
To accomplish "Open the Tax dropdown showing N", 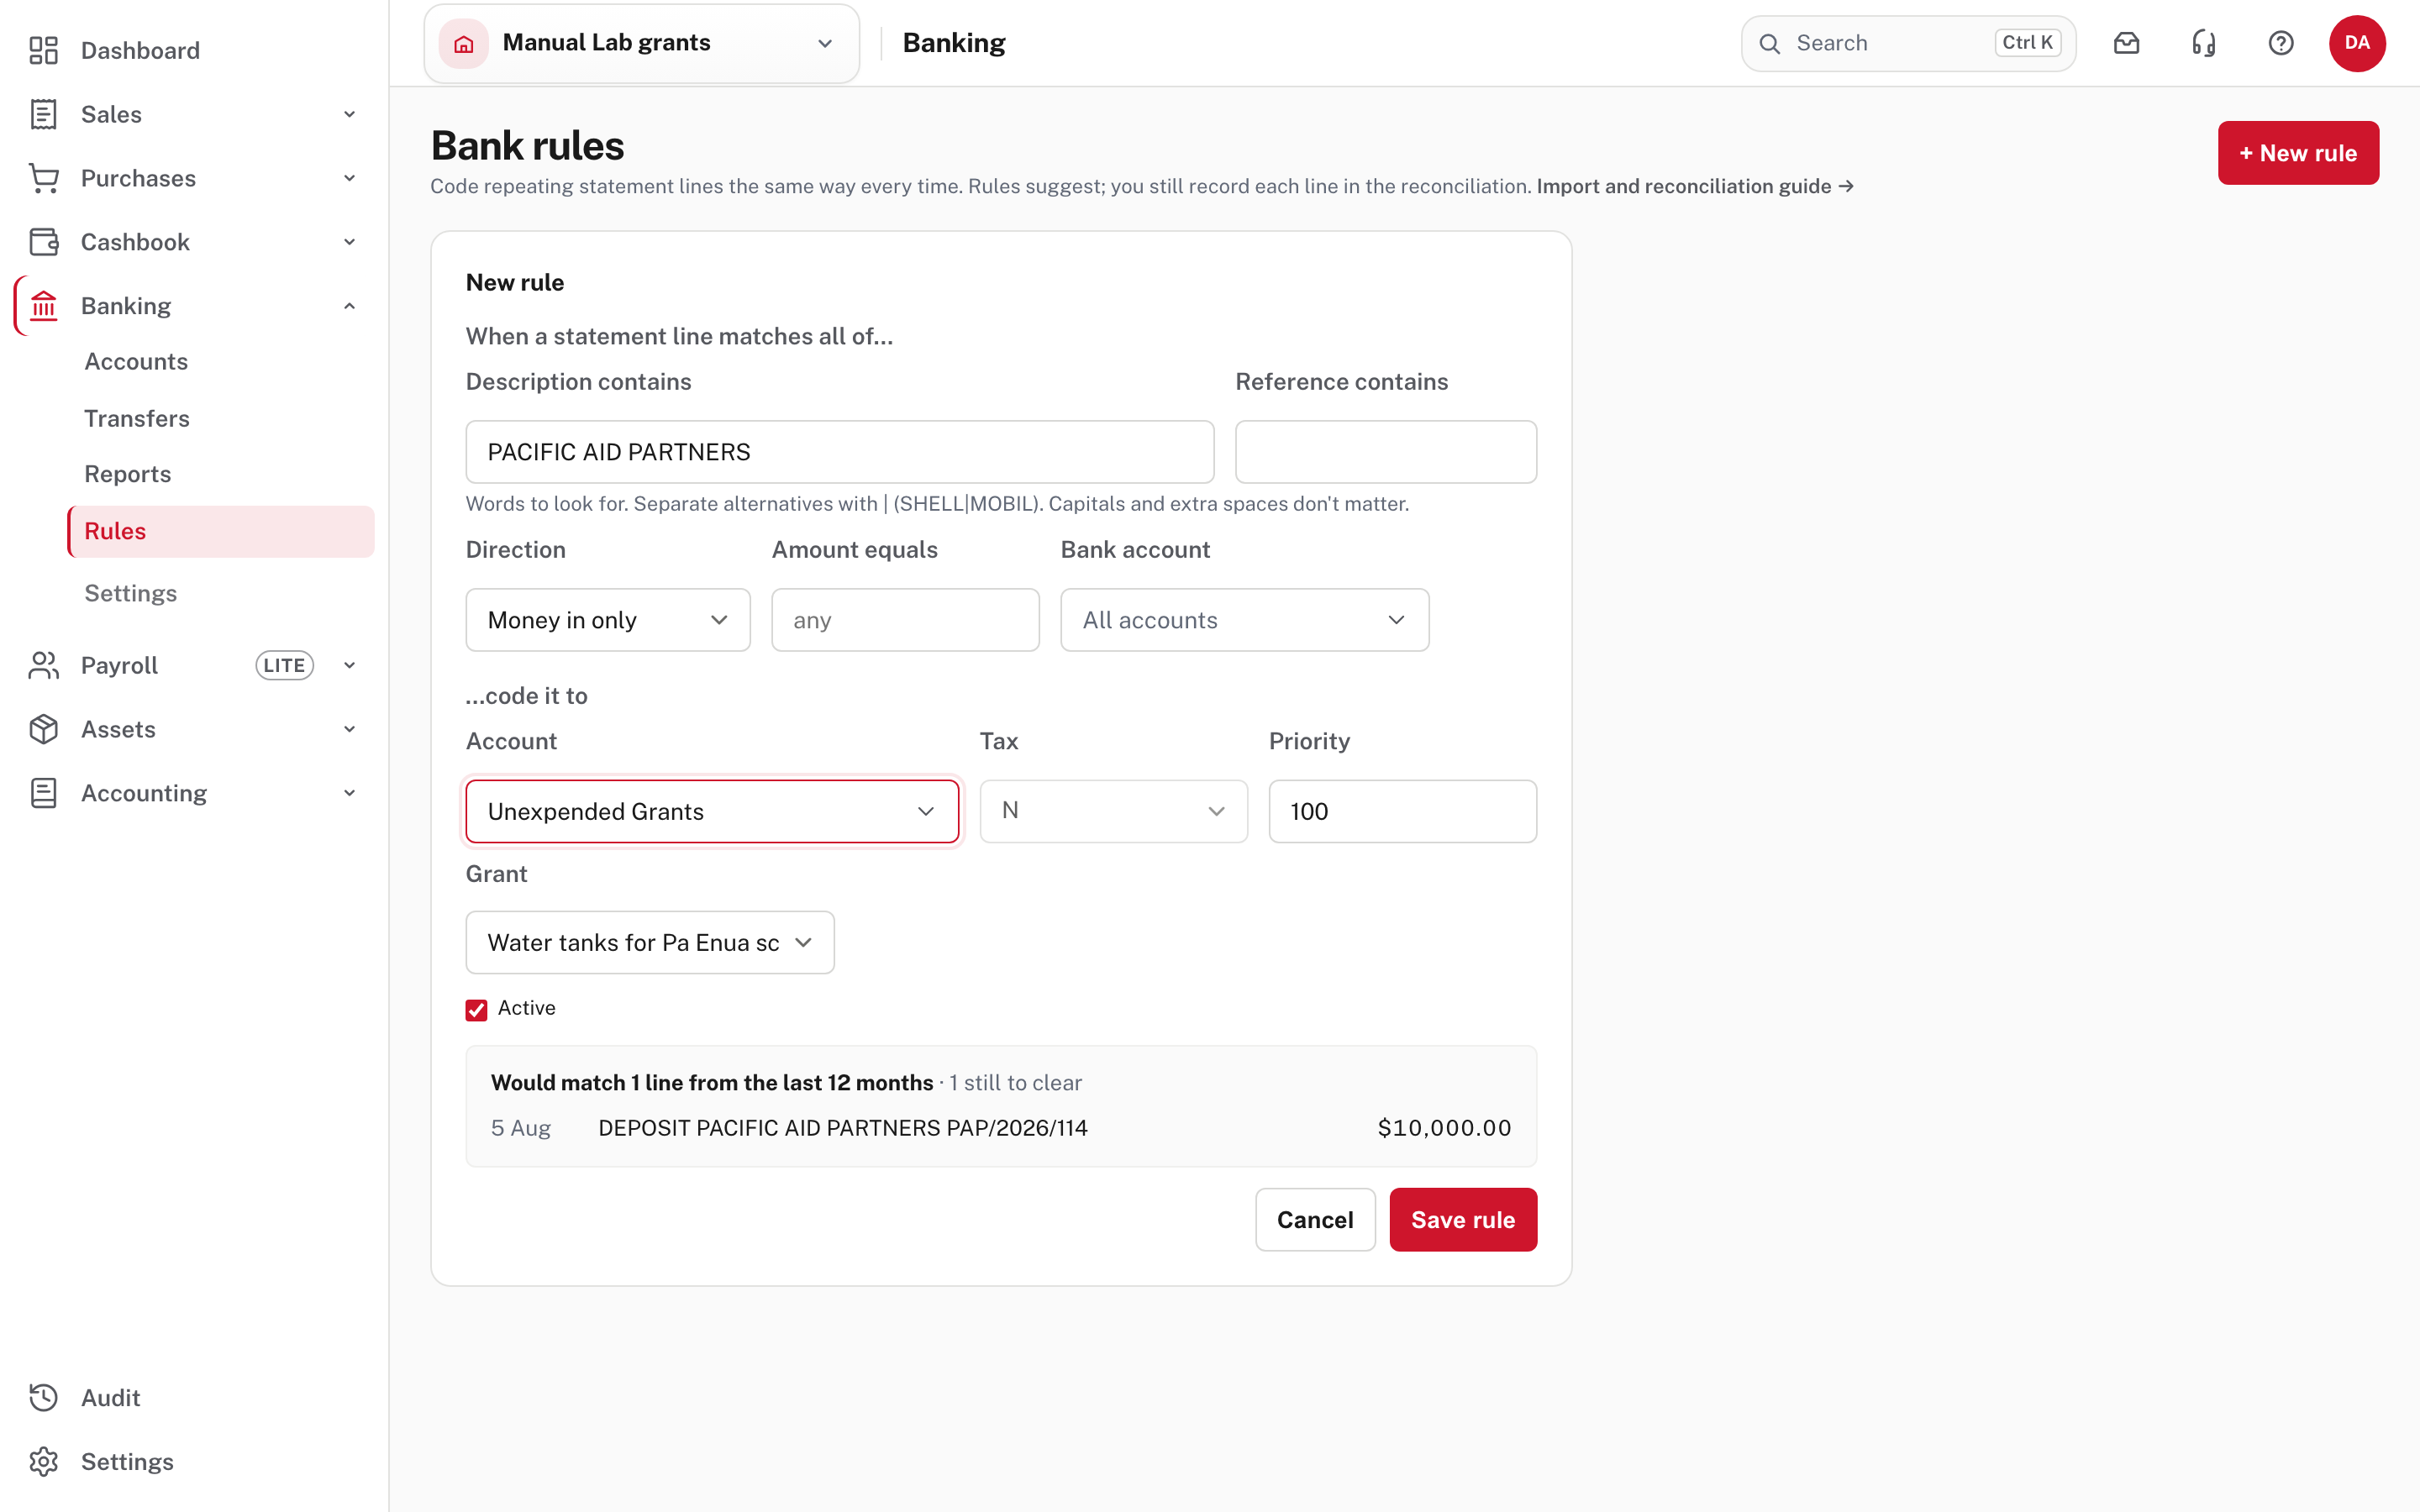I will click(1113, 811).
